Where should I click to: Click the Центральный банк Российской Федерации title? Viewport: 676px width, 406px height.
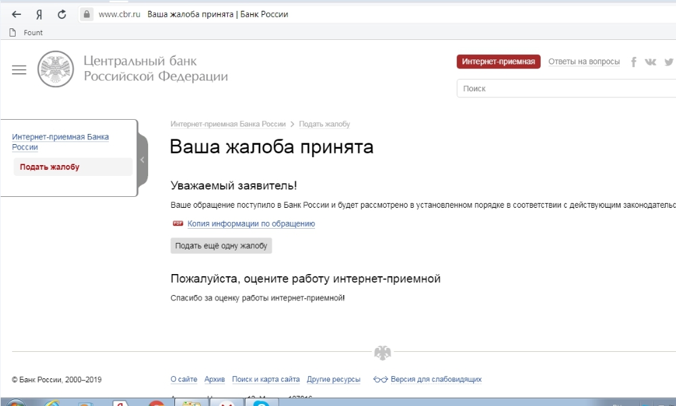155,68
